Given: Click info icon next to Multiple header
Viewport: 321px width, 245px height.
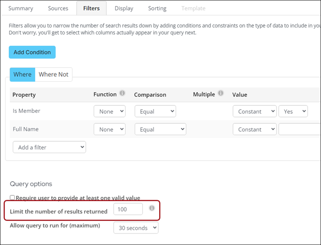Looking at the screenshot, I should (x=221, y=93).
